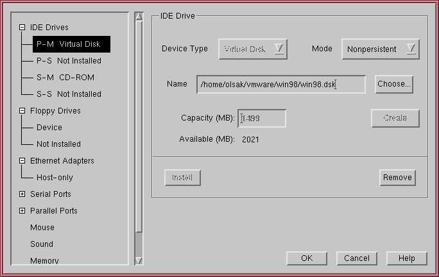Open the Device Type dropdown
439x277 pixels.
point(252,49)
